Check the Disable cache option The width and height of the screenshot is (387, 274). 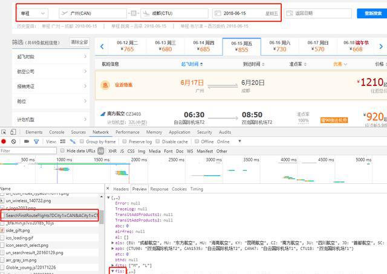click(x=160, y=142)
